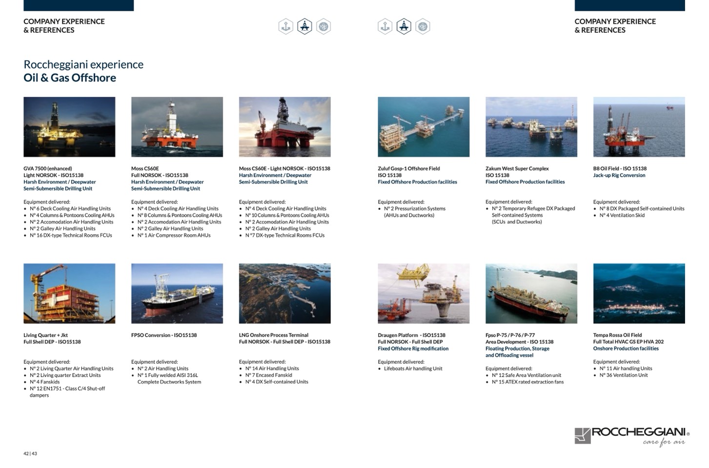The image size is (709, 468).
Task: Click the Living Quarter + Jkt photo
Action: (69, 293)
